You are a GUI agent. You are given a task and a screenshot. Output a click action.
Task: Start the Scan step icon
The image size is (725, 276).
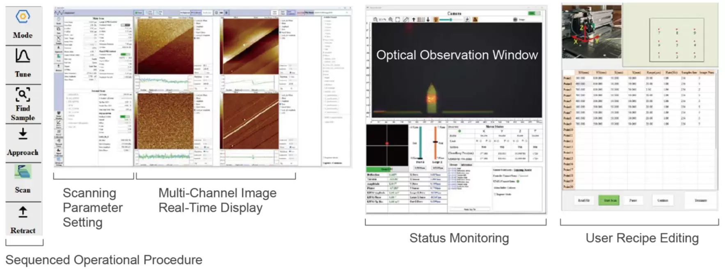tap(23, 172)
